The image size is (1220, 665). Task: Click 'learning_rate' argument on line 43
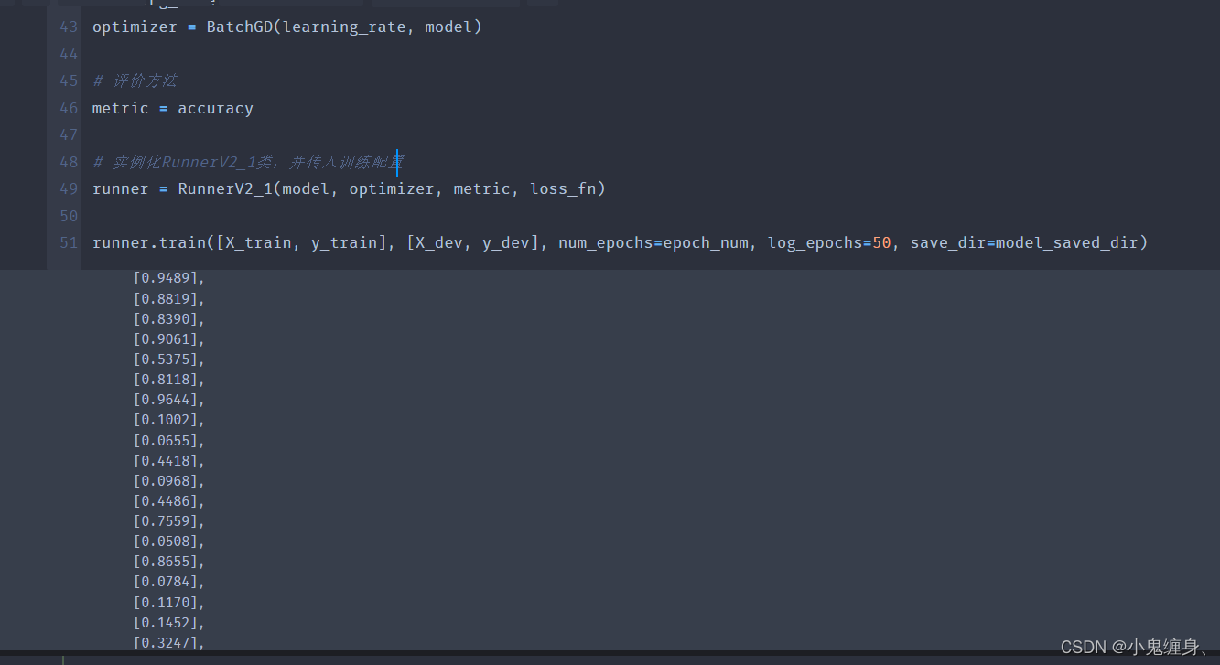click(x=344, y=27)
